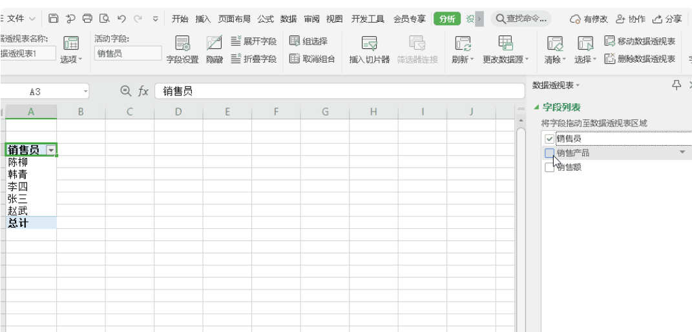Viewport: 692px width, 332px height.
Task: Click the Print icon
Action: (87, 19)
